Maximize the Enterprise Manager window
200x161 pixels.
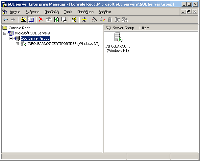[x=189, y=4]
